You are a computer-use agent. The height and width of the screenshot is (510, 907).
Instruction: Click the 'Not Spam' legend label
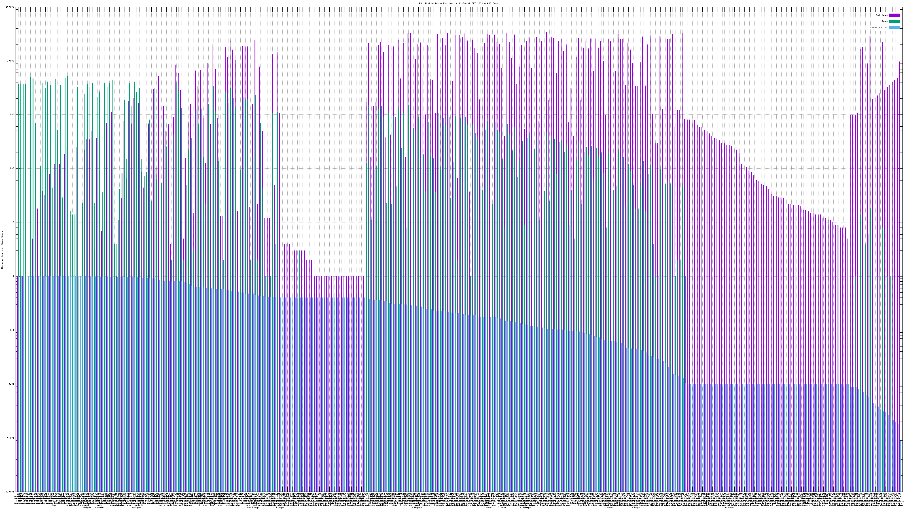pos(882,15)
